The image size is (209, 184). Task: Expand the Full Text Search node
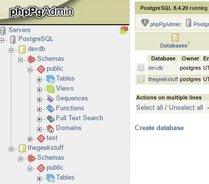39,119
